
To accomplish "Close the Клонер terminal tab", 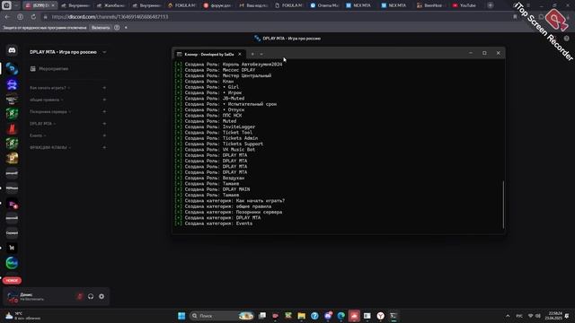I will point(240,54).
